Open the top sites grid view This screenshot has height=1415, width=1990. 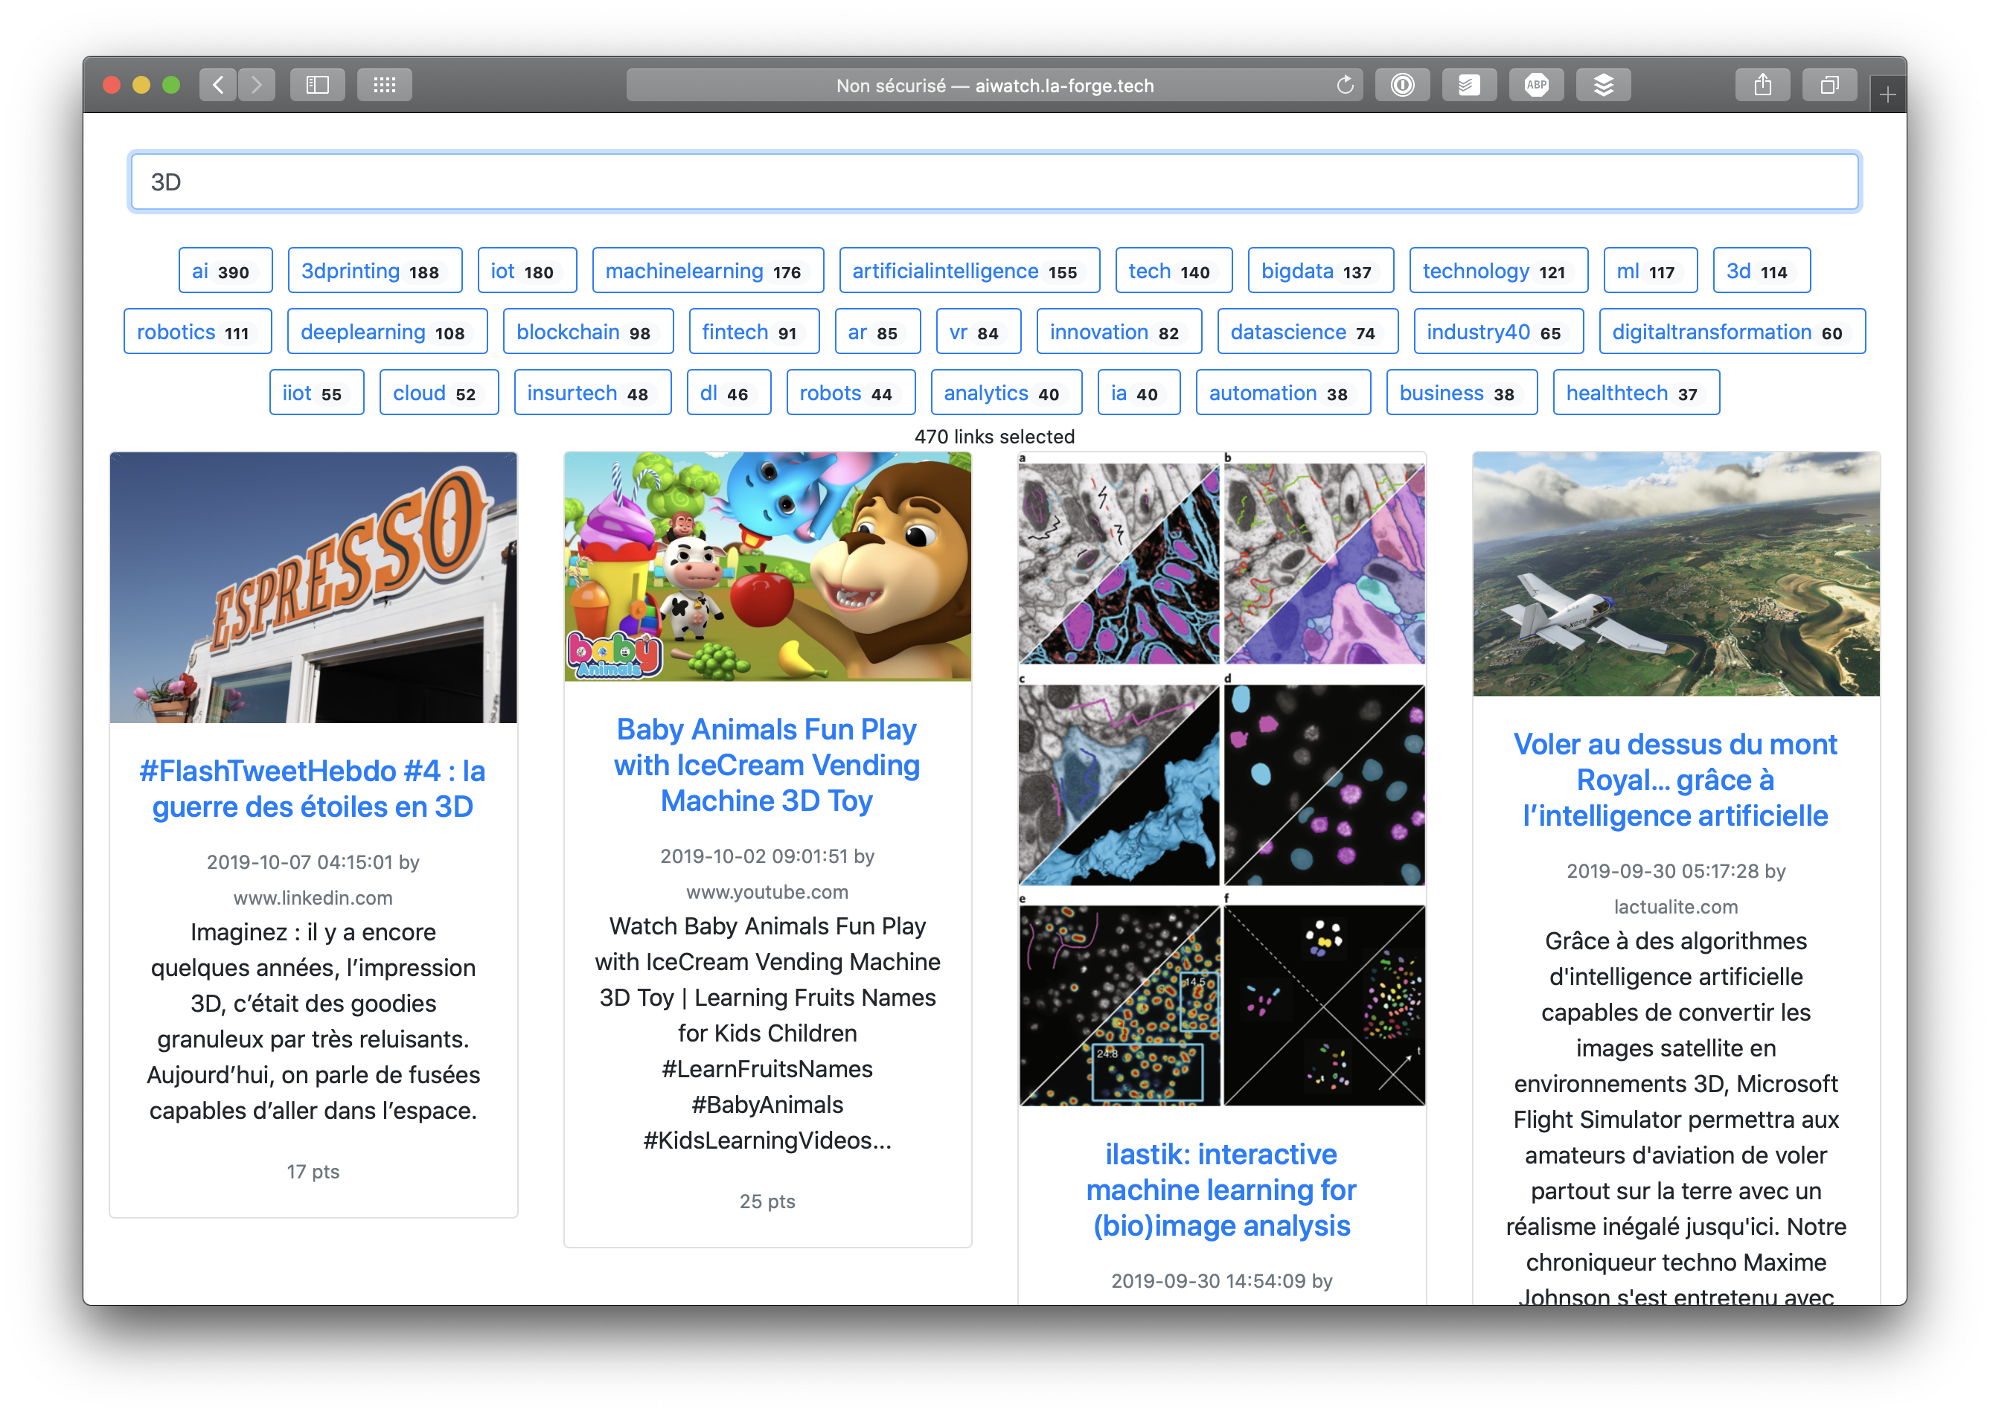pos(385,85)
